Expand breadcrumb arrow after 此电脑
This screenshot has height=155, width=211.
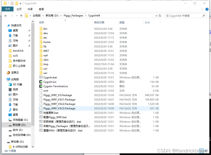(x=43, y=16)
